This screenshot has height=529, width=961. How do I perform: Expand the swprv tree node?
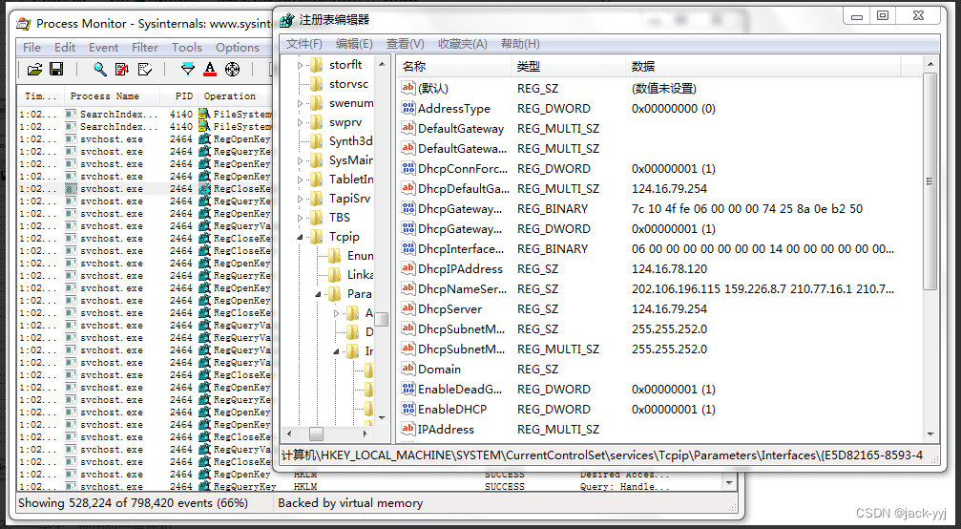coord(301,122)
